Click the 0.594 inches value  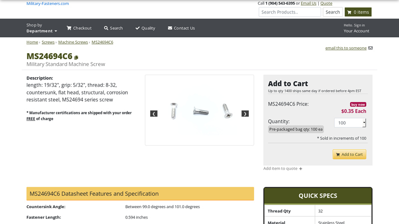pos(136,218)
